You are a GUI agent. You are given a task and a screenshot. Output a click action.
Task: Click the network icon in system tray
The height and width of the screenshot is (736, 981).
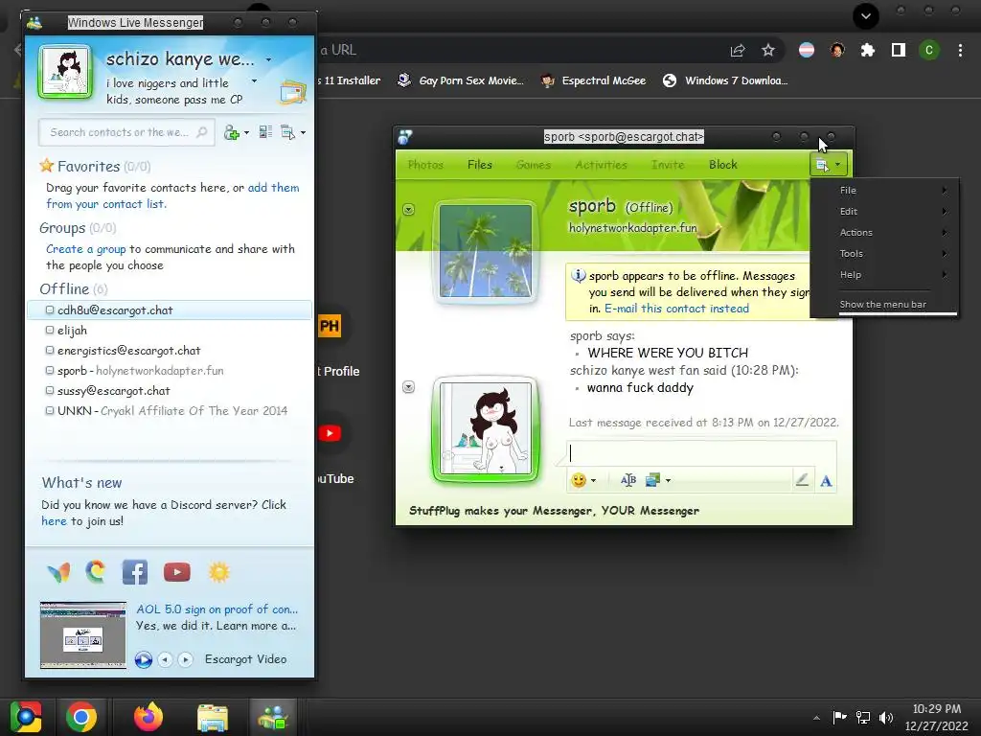point(863,717)
